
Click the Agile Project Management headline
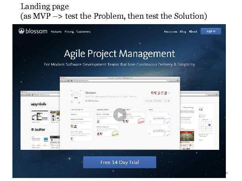(x=119, y=54)
